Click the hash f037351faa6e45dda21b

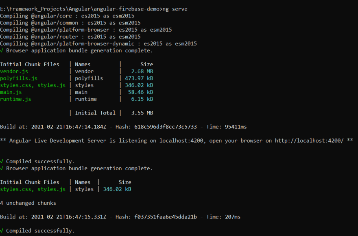tap(166, 217)
